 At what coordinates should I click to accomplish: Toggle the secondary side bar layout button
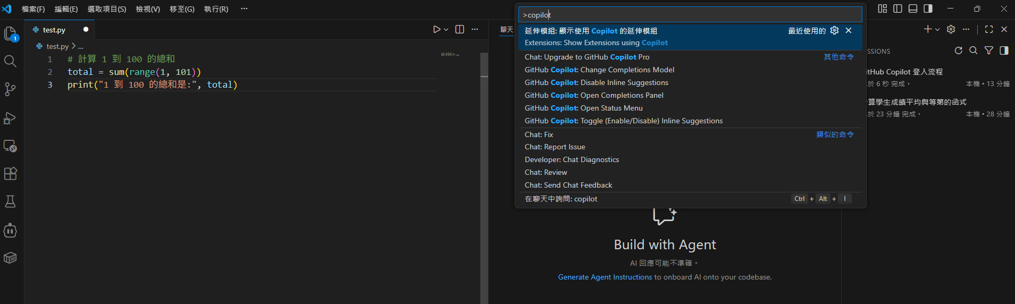(928, 9)
